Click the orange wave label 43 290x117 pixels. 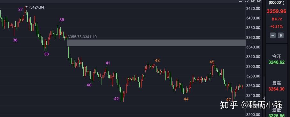(157, 61)
